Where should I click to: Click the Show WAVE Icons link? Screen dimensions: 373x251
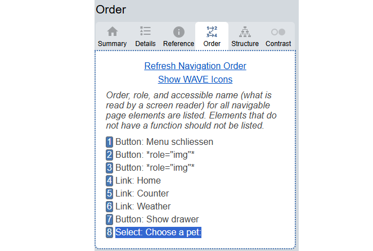click(x=195, y=79)
